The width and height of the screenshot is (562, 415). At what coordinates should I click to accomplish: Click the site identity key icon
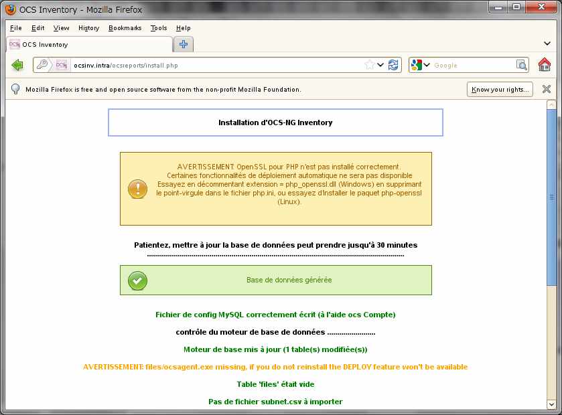pyautogui.click(x=43, y=65)
